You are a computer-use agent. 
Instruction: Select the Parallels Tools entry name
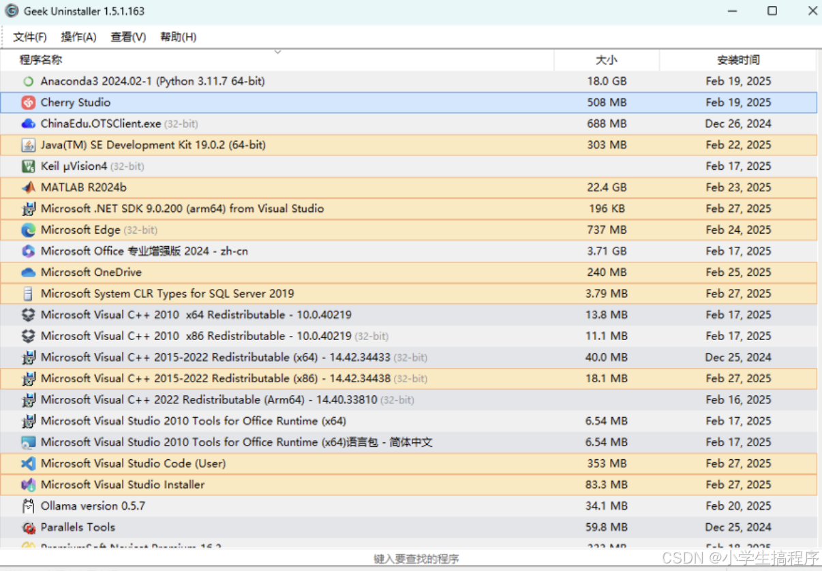[x=78, y=527]
